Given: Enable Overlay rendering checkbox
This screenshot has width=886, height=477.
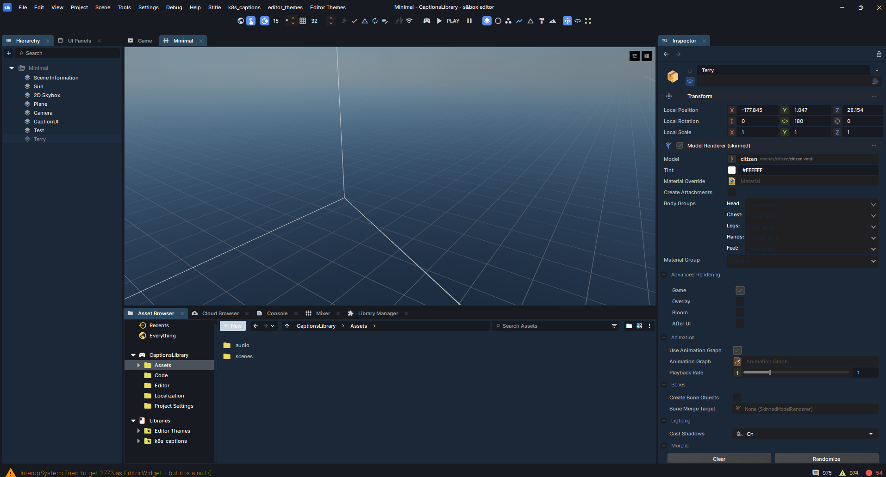Looking at the screenshot, I should point(740,301).
